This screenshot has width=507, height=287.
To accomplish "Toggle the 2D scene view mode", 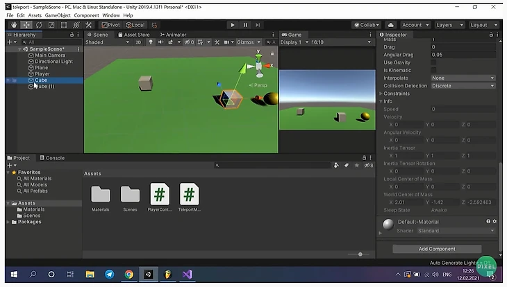I will [138, 42].
